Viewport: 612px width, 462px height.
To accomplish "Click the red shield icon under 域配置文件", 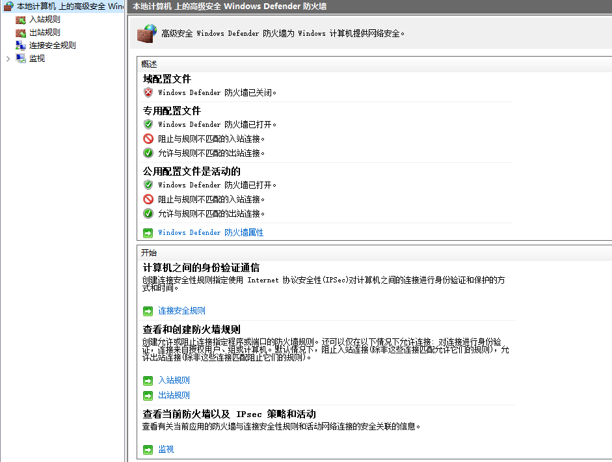I will [x=148, y=92].
